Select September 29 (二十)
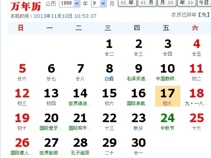 tap(109, 146)
